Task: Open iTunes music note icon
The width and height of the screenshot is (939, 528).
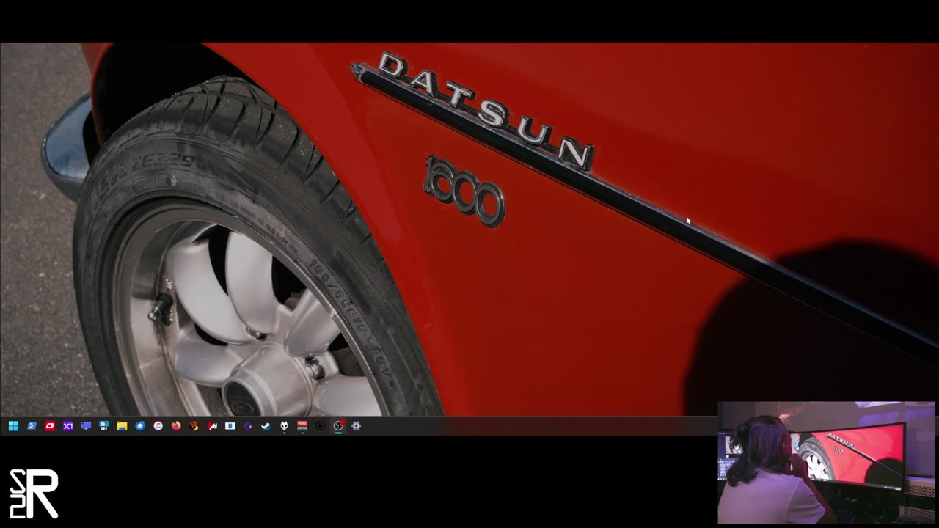Action: click(158, 425)
